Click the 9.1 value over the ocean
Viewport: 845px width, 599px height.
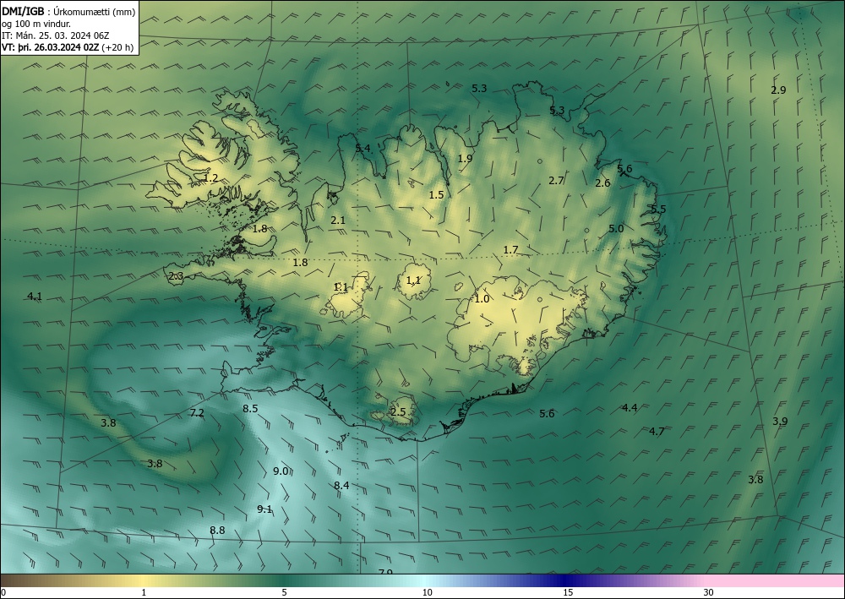pos(264,509)
